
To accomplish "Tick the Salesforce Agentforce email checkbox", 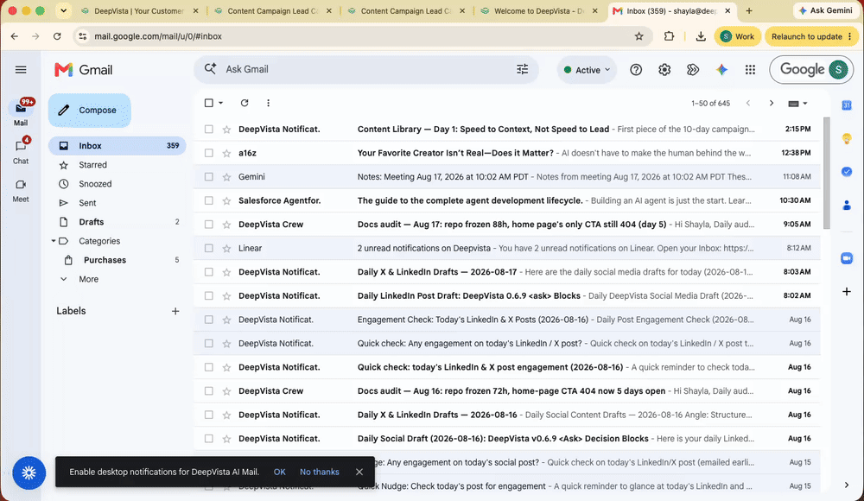I will pyautogui.click(x=209, y=200).
